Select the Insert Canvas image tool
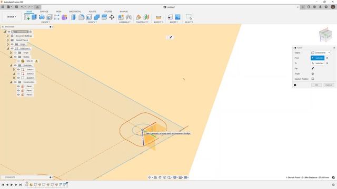337x189 pixels. pos(178,17)
